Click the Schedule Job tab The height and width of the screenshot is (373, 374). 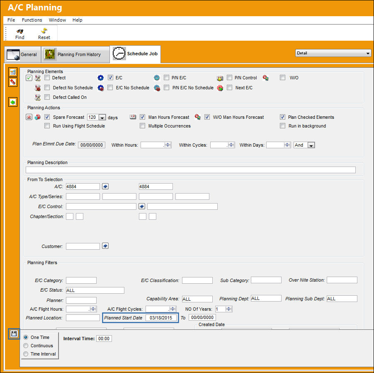(135, 54)
